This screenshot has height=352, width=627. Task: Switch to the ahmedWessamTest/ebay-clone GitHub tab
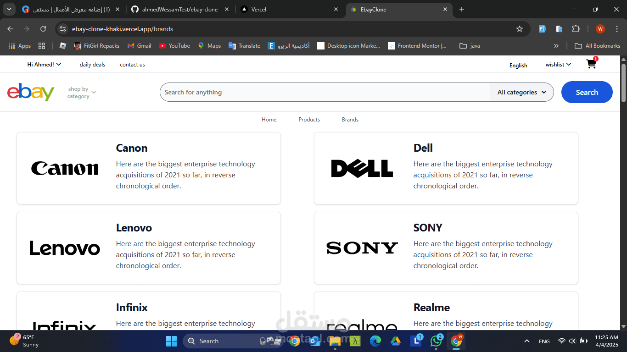180,9
